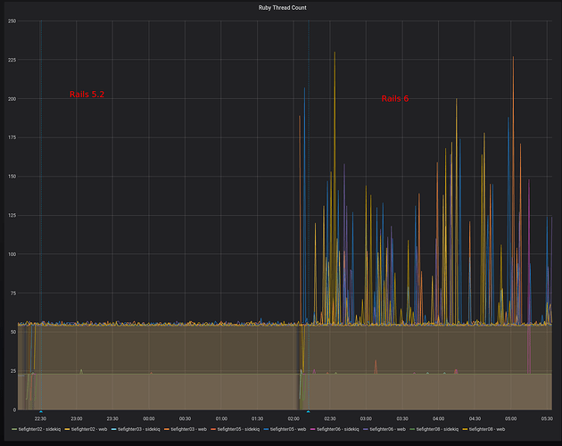Click the annotation marker near 22:30
This screenshot has width=562, height=446.
coord(41,411)
